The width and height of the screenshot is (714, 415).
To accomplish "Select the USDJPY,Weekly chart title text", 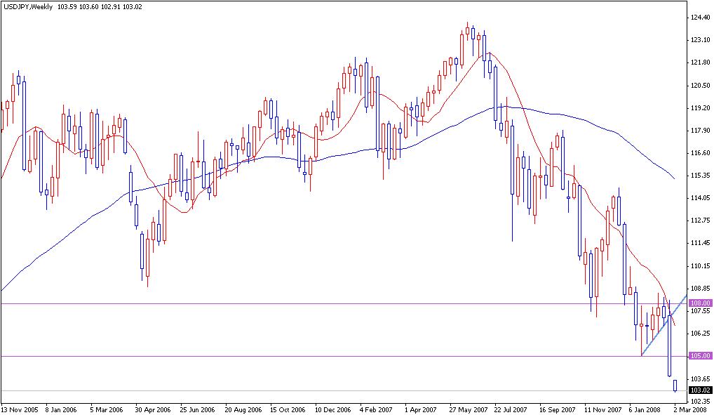I will click(x=24, y=6).
